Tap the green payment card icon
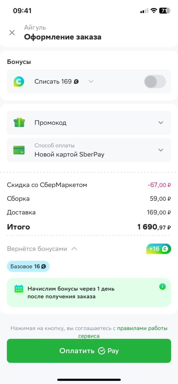The height and width of the screenshot is (384, 178). click(19, 150)
